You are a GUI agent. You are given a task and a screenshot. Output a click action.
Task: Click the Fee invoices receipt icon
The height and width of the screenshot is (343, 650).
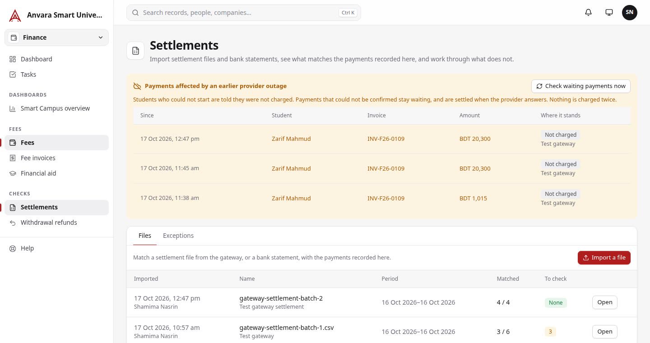coord(13,158)
